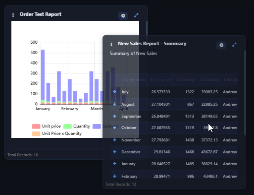Select the July month cell
Image resolution: width=254 pixels, height=195 pixels.
(125, 92)
